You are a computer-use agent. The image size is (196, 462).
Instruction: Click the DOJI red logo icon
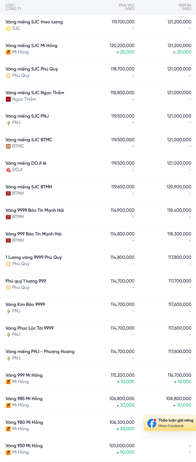pyautogui.click(x=8, y=170)
